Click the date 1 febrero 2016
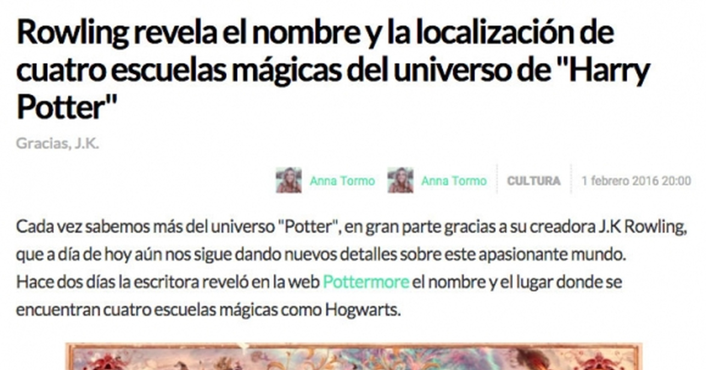 click(620, 181)
